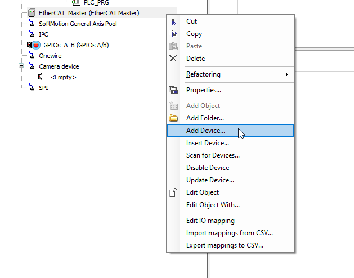The image size is (354, 278).
Task: Open Refactoring menu entry
Action: click(231, 74)
